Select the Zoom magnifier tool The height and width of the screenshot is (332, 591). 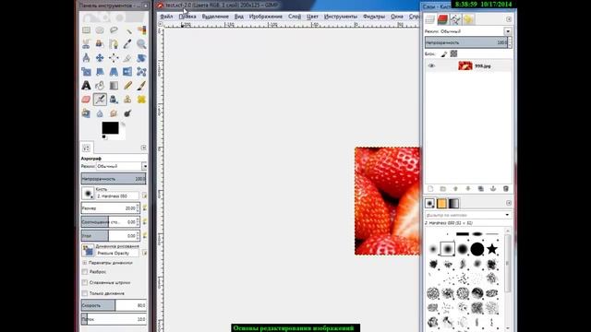141,44
